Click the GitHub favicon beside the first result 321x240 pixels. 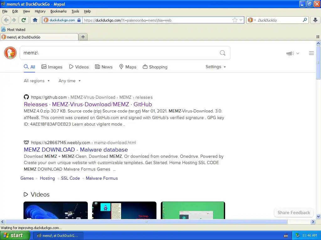click(26, 97)
